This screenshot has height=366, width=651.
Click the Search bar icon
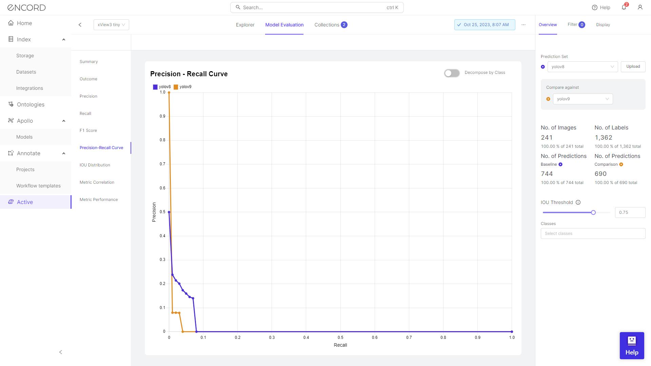coord(238,7)
